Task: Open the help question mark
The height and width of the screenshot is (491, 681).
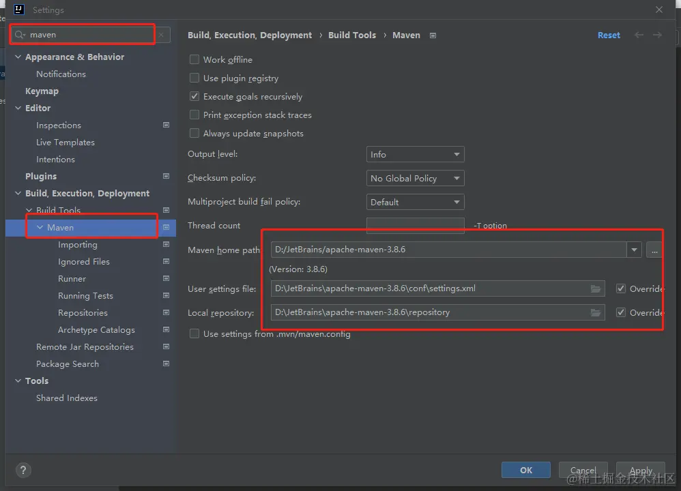Action: [x=23, y=470]
